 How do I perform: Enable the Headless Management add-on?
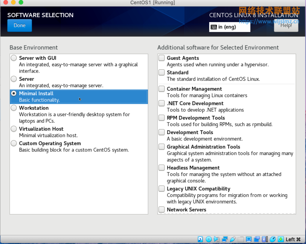[x=161, y=168]
